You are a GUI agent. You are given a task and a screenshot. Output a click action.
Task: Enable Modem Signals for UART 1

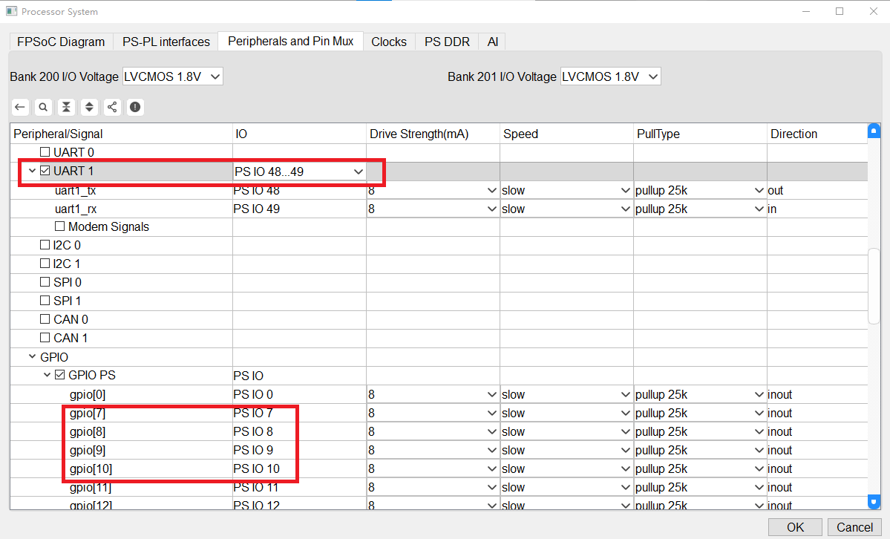[x=59, y=226]
